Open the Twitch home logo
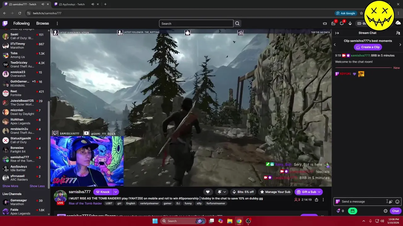The height and width of the screenshot is (226, 403). (x=5, y=24)
